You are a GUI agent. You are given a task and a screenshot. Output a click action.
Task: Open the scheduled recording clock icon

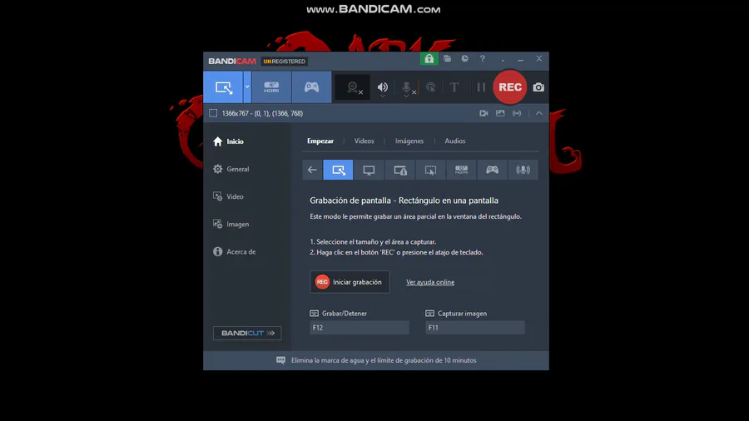[x=464, y=59]
